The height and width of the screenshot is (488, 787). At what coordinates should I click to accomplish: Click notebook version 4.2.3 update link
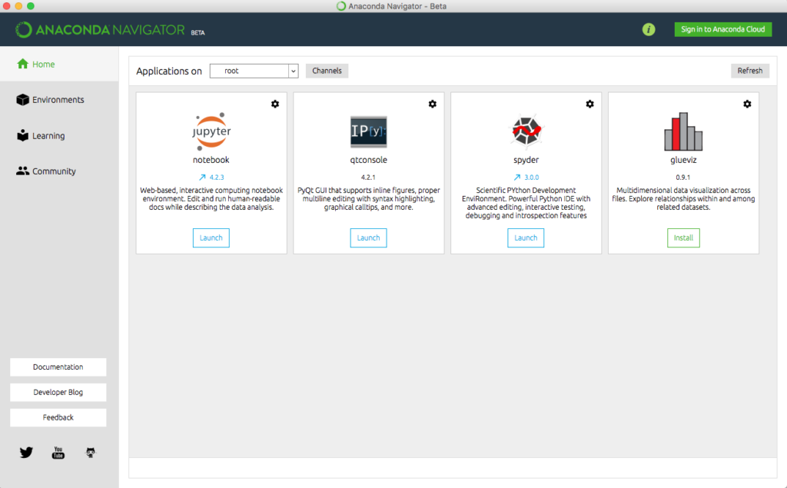click(211, 177)
